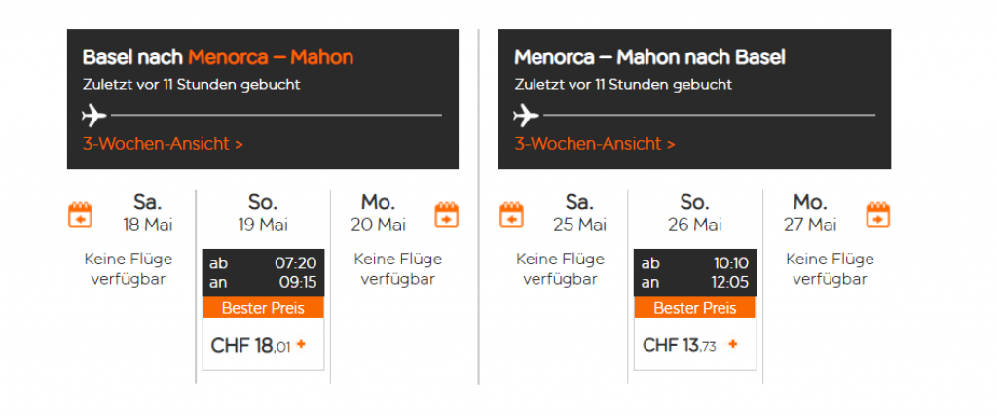The image size is (997, 416).
Task: Choose Mo. 27 Mai return date
Action: [x=810, y=213]
